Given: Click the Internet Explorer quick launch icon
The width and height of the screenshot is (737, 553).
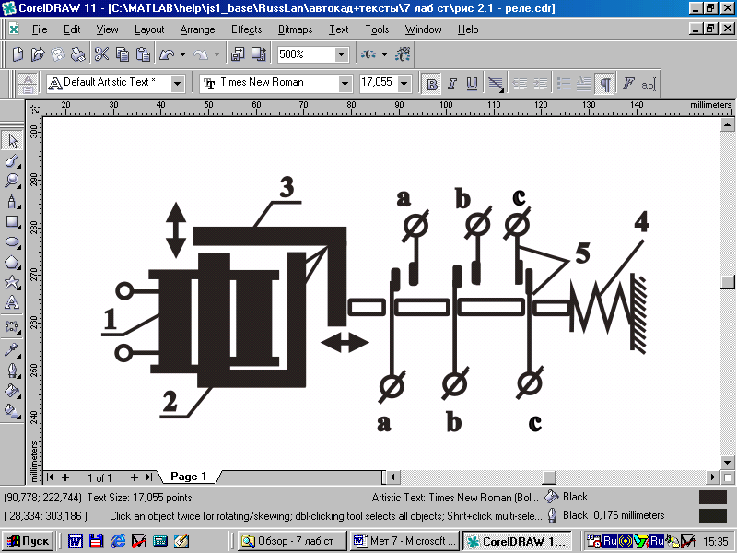Looking at the screenshot, I should click(118, 541).
